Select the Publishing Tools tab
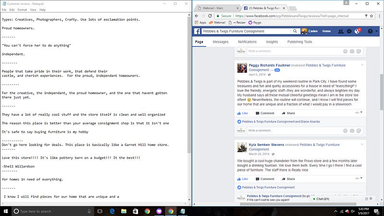This screenshot has height=216, width=384. (300, 42)
